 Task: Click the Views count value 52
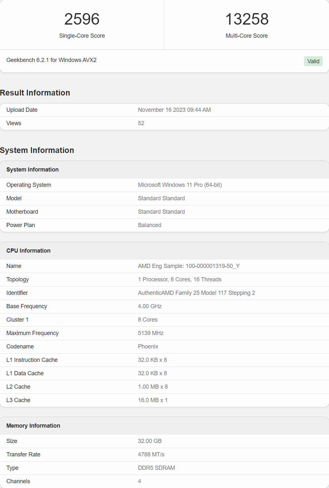click(141, 123)
